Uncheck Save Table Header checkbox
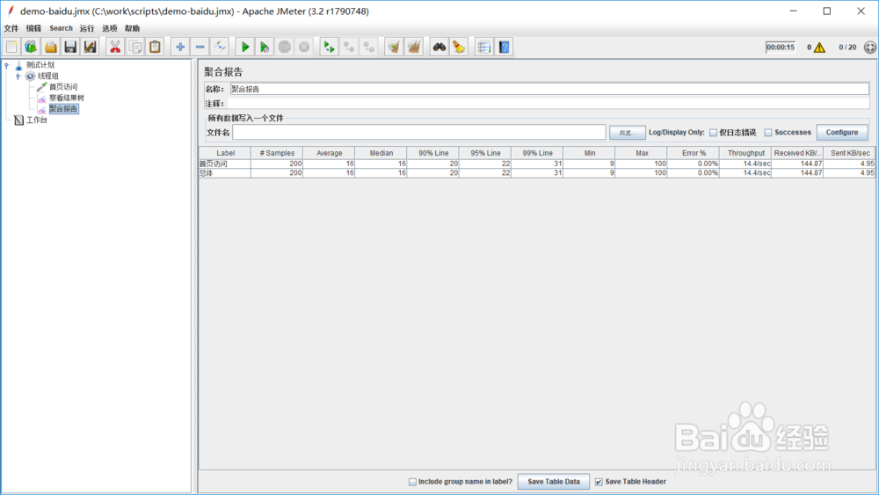 [599, 482]
